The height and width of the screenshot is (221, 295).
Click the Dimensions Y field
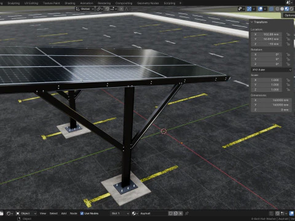[x=272, y=105]
